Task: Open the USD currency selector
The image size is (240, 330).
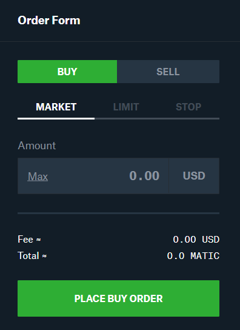Action: (x=194, y=176)
